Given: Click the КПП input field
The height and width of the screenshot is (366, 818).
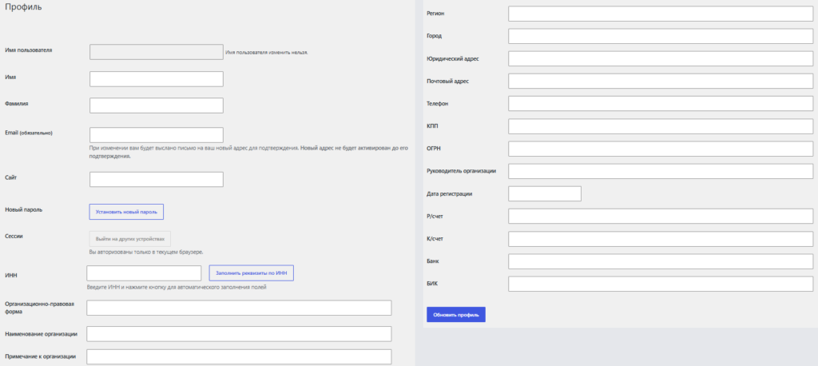Looking at the screenshot, I should (x=661, y=126).
